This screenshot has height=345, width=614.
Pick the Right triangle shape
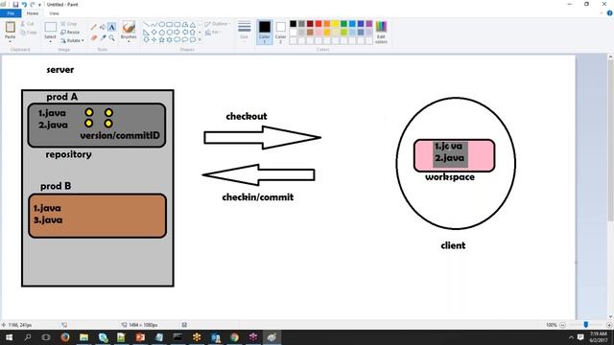146,32
